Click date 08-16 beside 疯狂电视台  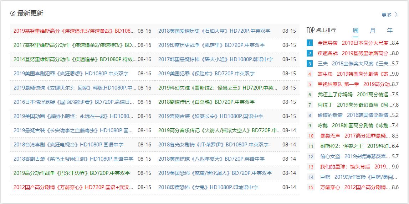[144, 145]
